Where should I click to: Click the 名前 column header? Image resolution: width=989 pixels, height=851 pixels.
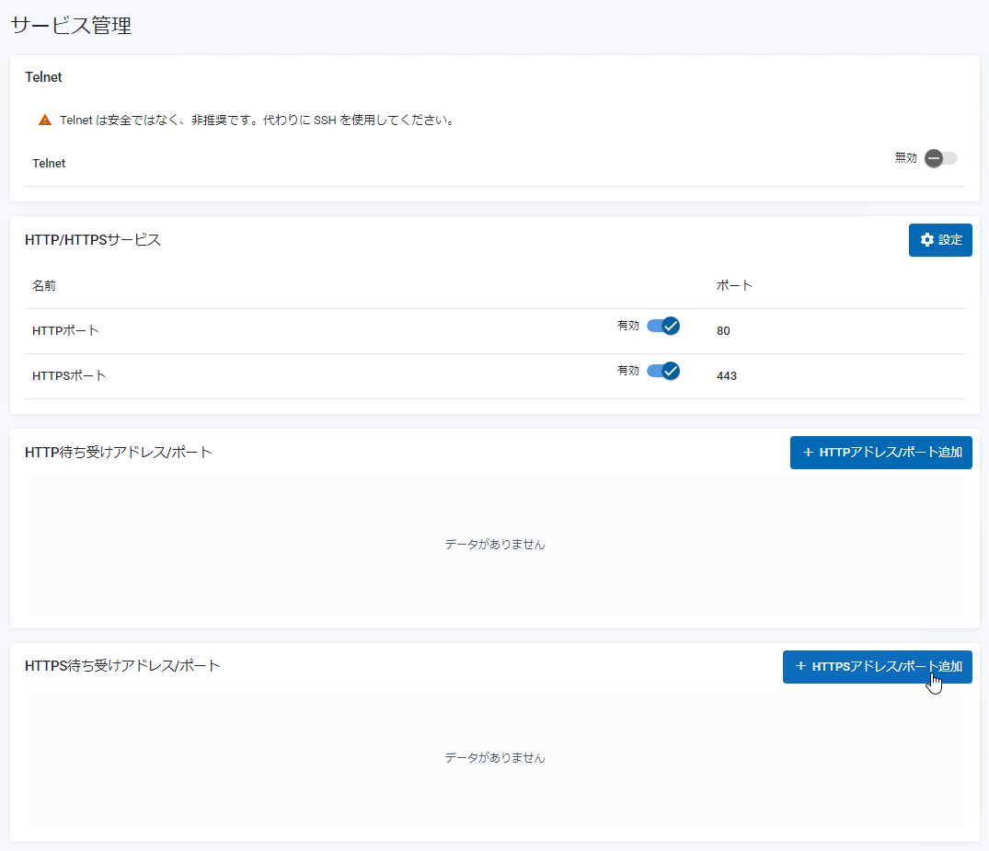click(x=44, y=286)
